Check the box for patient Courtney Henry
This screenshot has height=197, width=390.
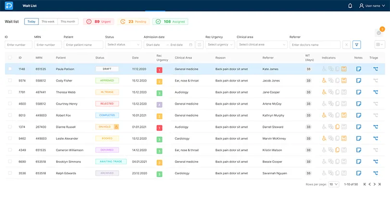tap(10, 104)
